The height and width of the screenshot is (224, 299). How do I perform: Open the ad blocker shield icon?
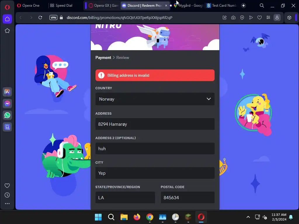pos(242,17)
